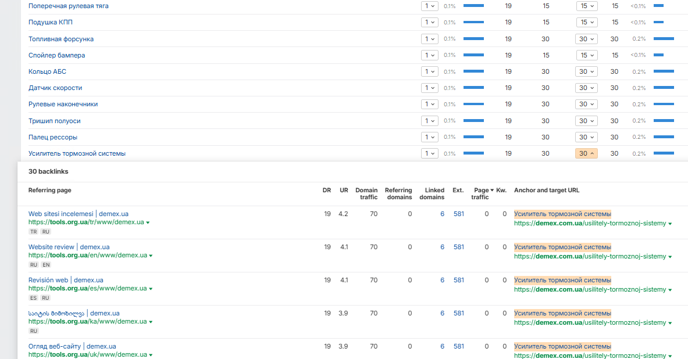The height and width of the screenshot is (359, 688).
Task: Open the target URL options arrow in the Georgian page row
Action: point(670,323)
